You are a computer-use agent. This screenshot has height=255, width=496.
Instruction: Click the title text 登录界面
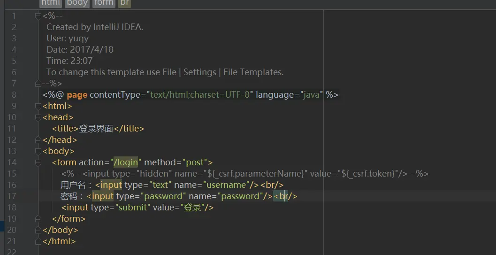click(96, 129)
